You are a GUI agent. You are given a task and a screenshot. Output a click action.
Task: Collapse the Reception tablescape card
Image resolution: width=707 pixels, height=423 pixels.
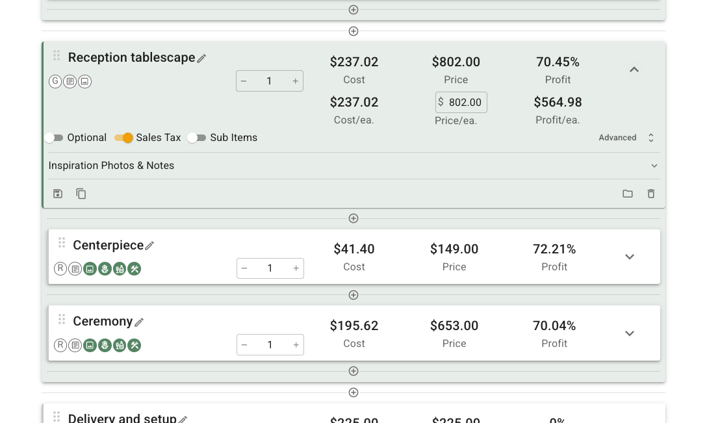click(x=634, y=70)
